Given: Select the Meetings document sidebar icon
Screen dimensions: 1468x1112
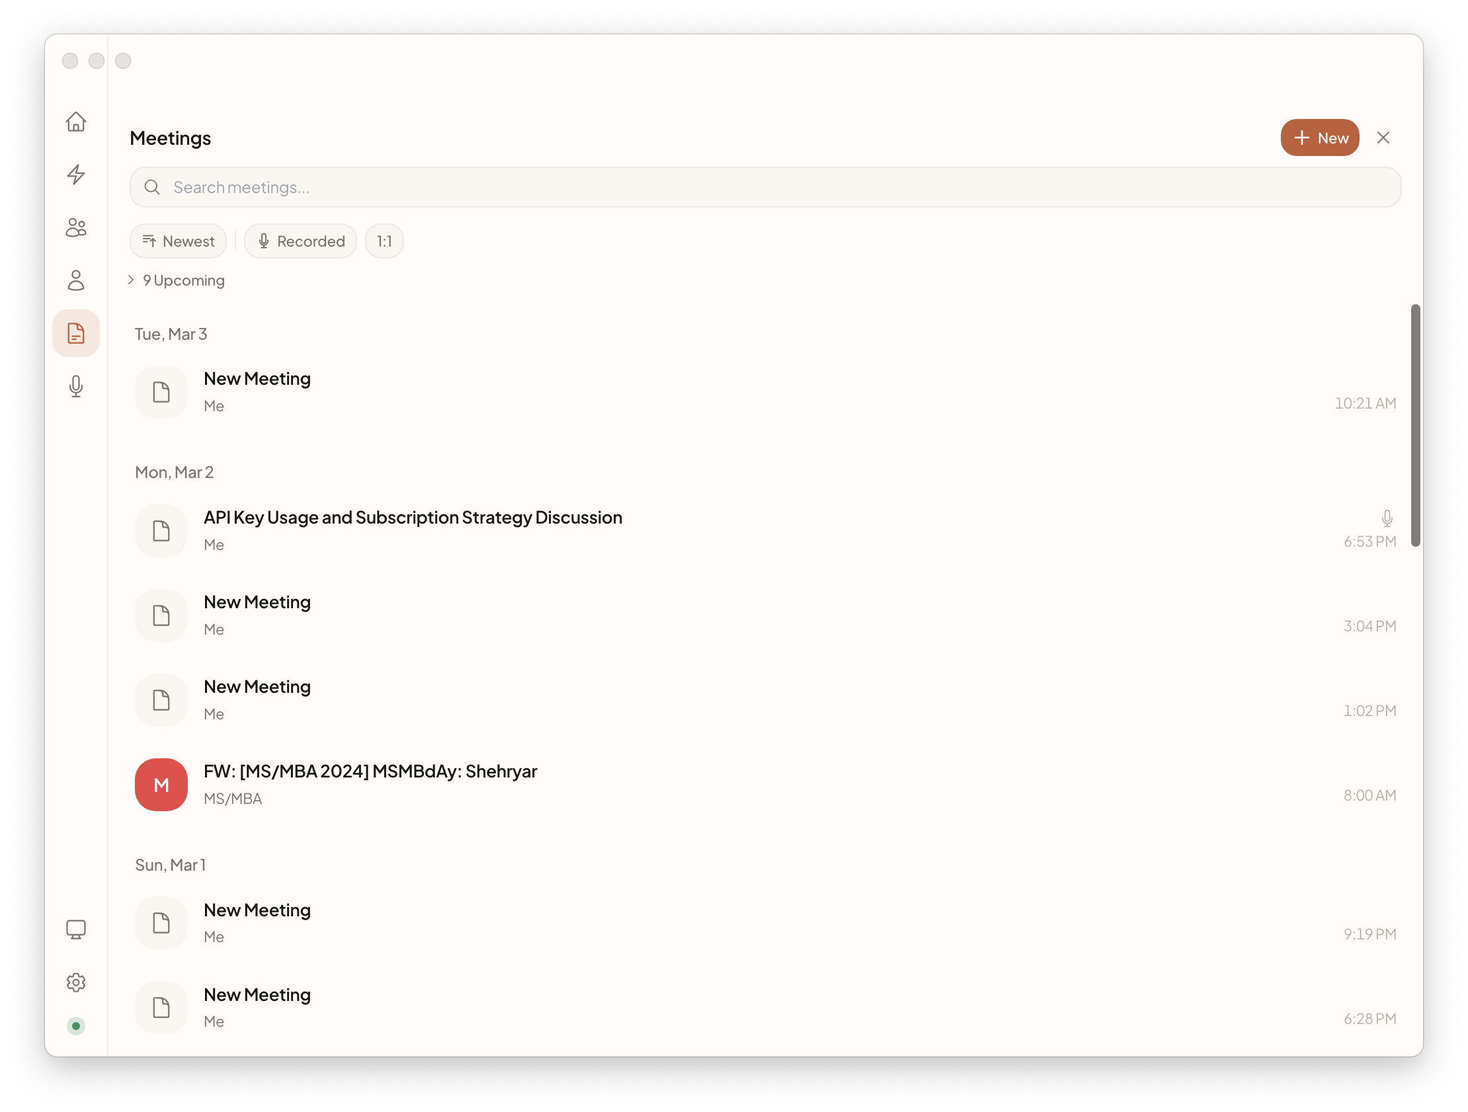Looking at the screenshot, I should (76, 333).
